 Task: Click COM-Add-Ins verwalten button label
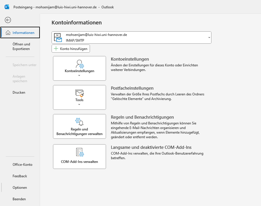click(x=79, y=161)
